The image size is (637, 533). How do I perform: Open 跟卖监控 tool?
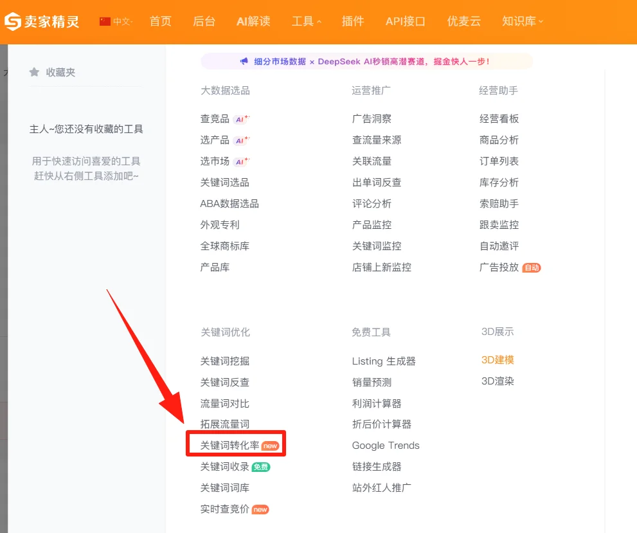click(499, 224)
